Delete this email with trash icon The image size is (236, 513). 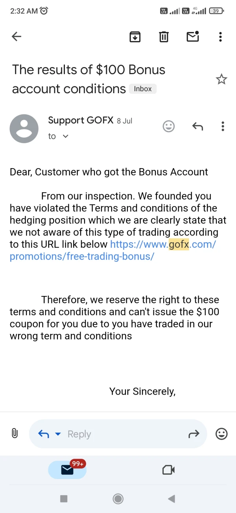(x=164, y=37)
